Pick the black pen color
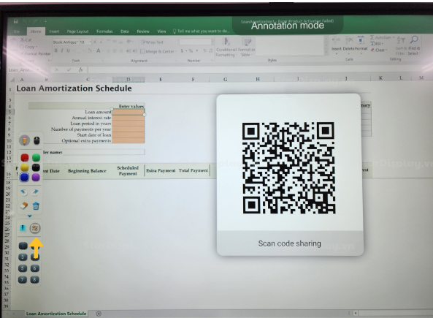 click(x=36, y=167)
